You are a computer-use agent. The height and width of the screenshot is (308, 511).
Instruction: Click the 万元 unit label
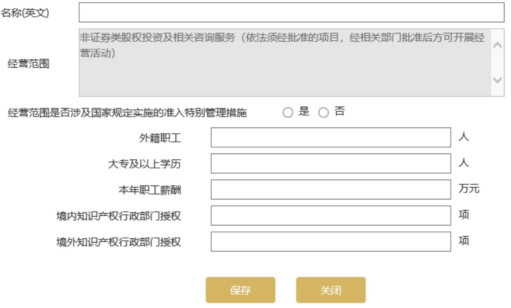[x=465, y=189]
